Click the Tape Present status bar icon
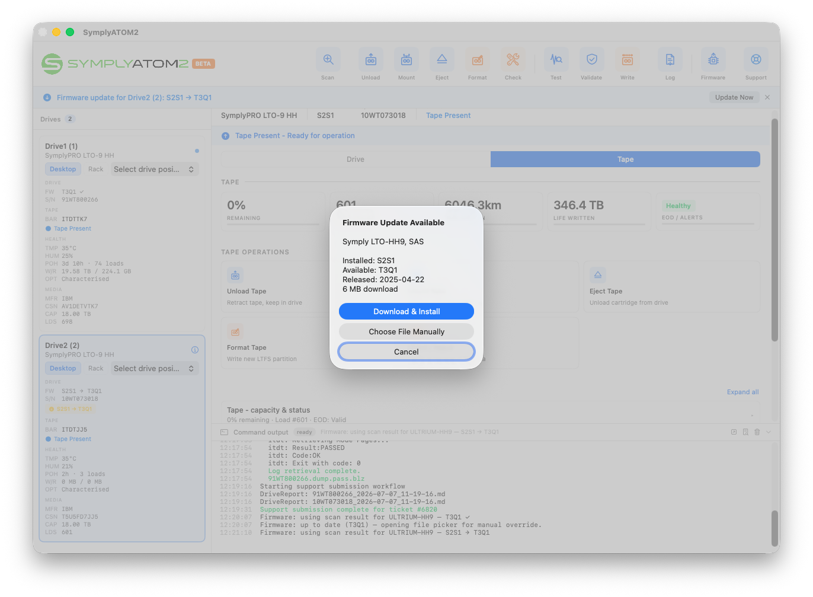This screenshot has height=597, width=813. (x=226, y=136)
